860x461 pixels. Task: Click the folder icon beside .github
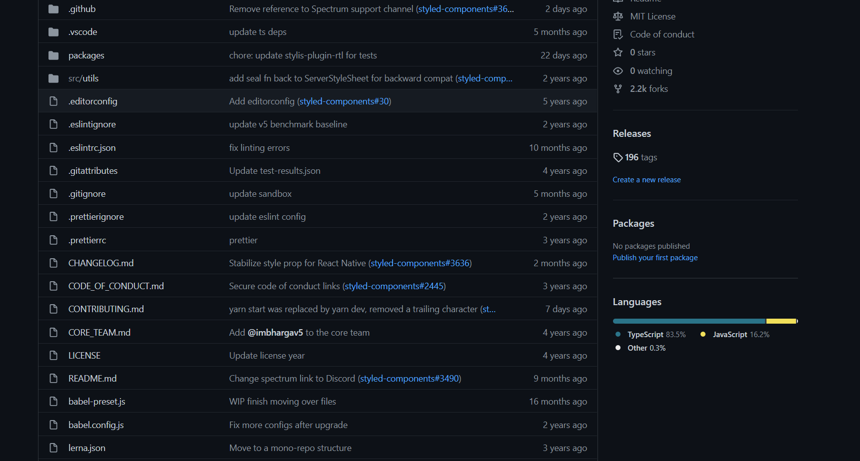coord(53,9)
